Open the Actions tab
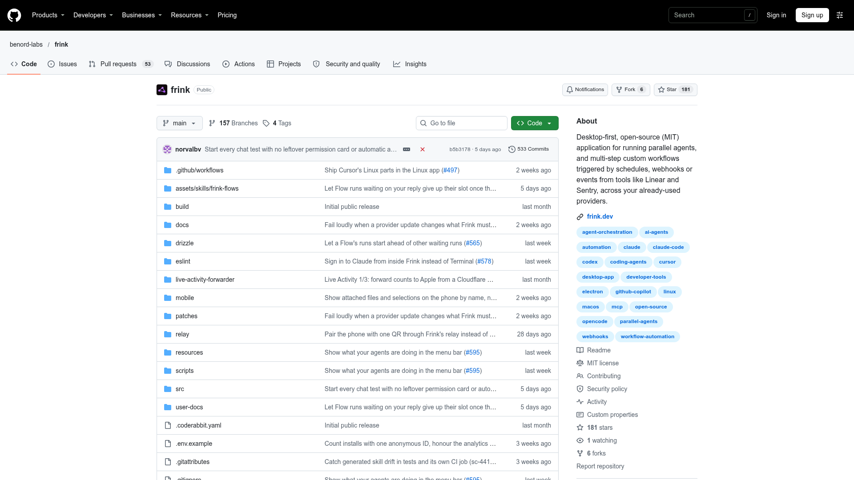This screenshot has height=480, width=854. [x=239, y=64]
